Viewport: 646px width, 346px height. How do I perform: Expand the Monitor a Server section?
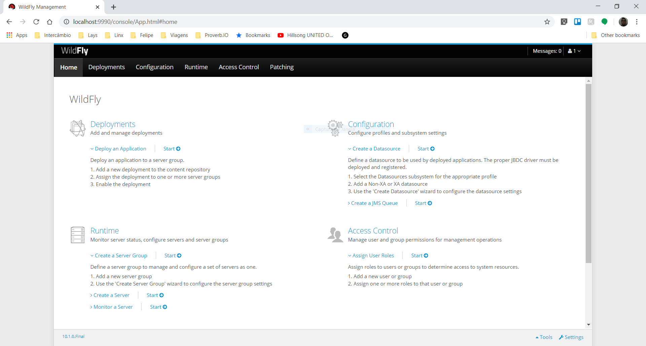[x=111, y=307]
